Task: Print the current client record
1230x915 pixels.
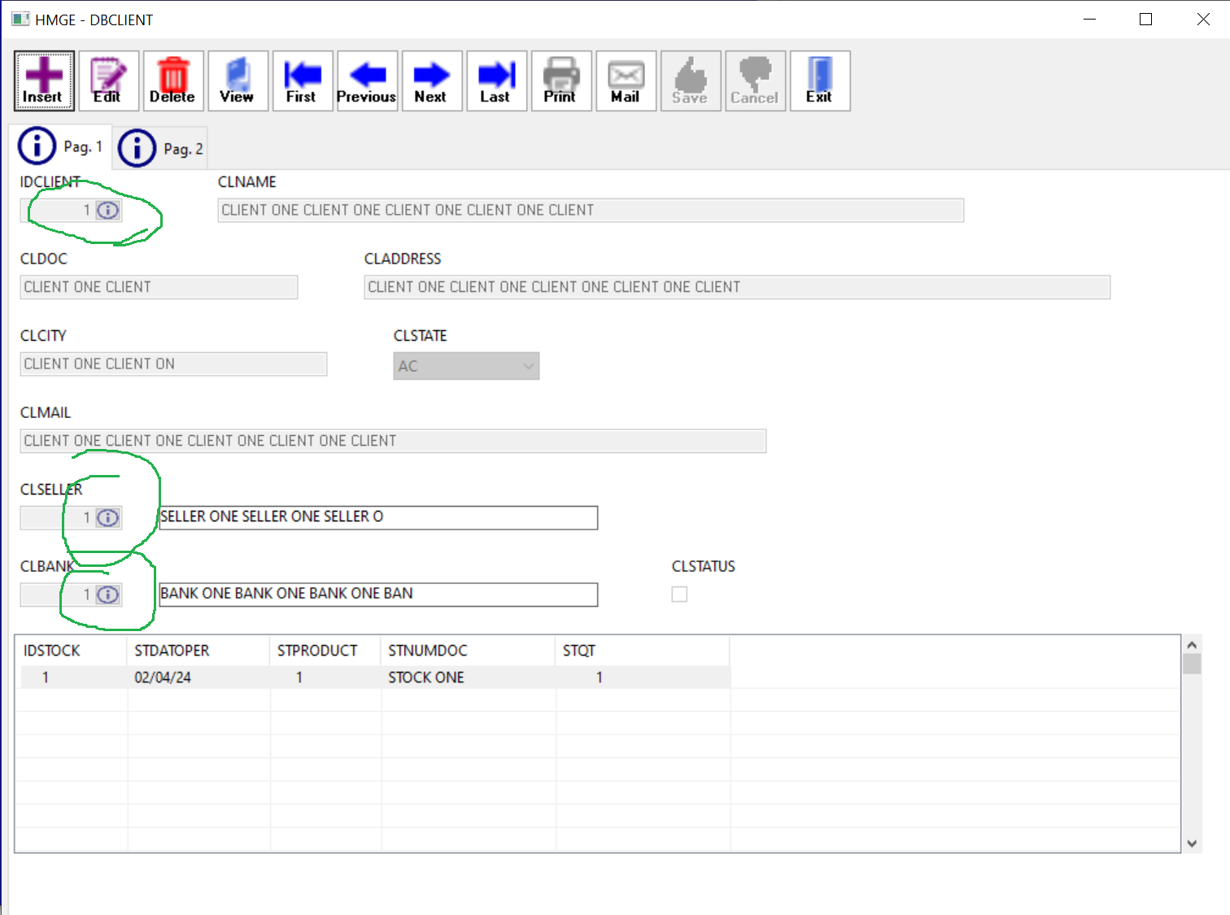Action: [x=560, y=81]
